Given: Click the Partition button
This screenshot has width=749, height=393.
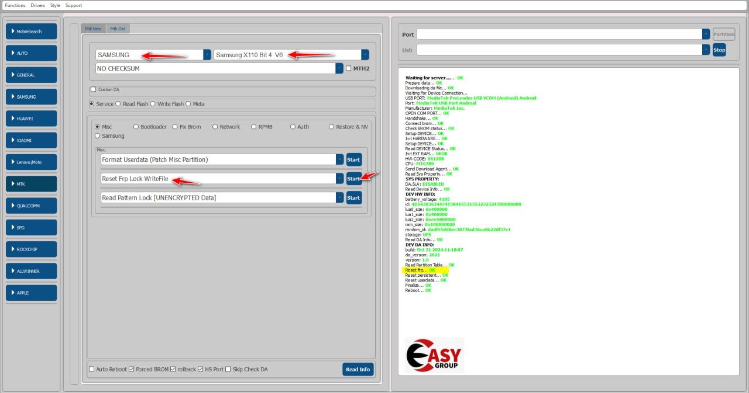Looking at the screenshot, I should coord(724,34).
